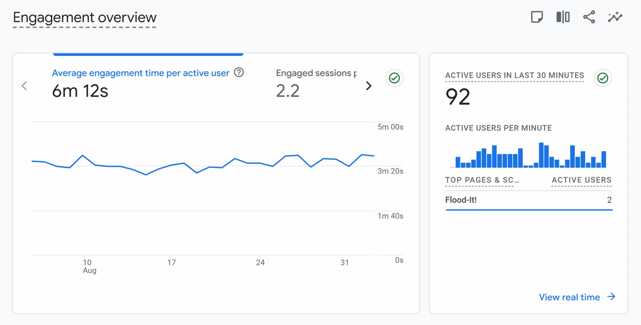Viewport: 641px width, 325px height.
Task: Click green check icon on active users card
Action: point(603,78)
